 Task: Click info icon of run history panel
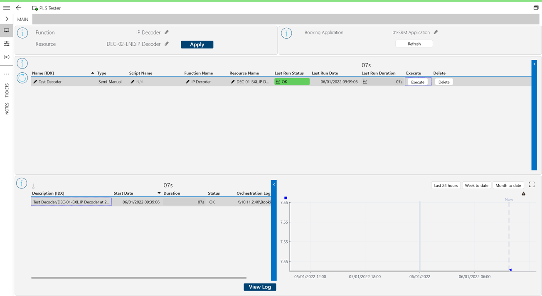(x=22, y=183)
